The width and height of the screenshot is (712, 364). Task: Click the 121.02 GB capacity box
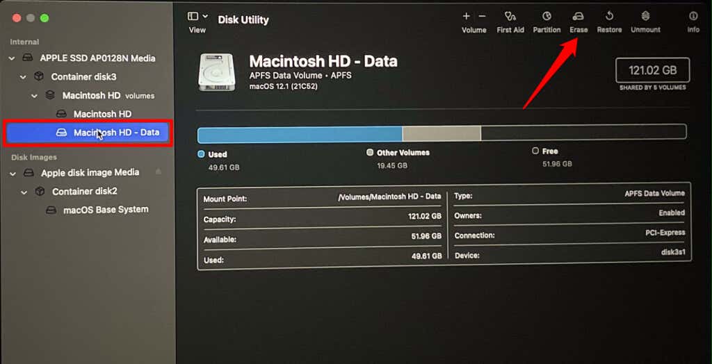652,70
